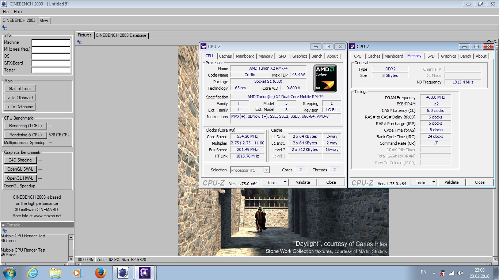The height and width of the screenshot is (280, 499).
Task: Open the File menu
Action: [6, 12]
